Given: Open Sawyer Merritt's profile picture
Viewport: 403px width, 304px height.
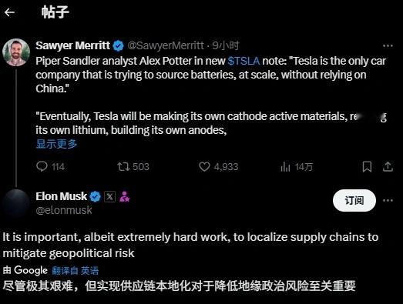Looking at the screenshot, I should 16,52.
